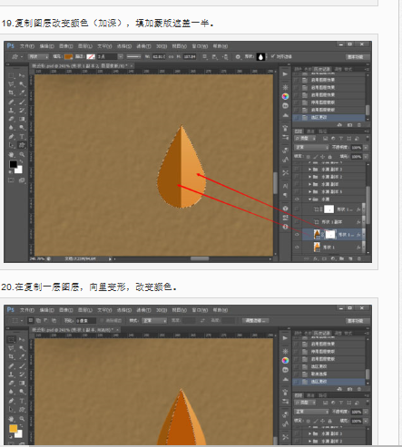Select highlighted last history state in upper panel

328,117
